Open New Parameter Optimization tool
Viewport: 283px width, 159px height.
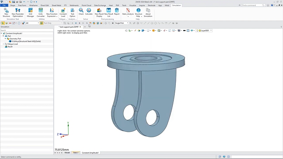point(18,11)
